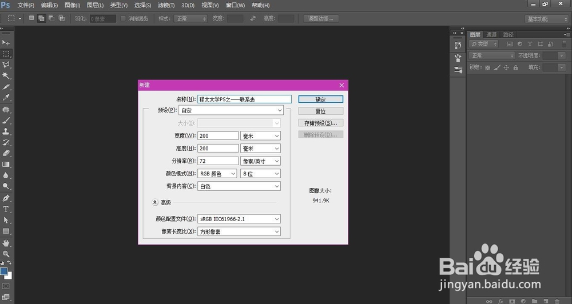Screen dimensions: 572x304
Task: Choose Intersect with Selection mode
Action: [x=62, y=18]
